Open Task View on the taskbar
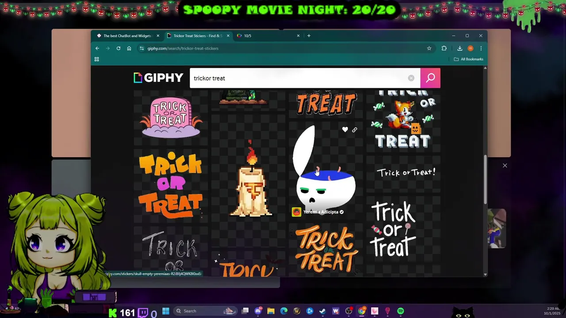 click(245, 311)
